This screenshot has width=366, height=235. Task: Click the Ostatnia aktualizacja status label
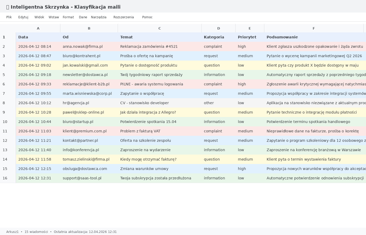pos(85,232)
